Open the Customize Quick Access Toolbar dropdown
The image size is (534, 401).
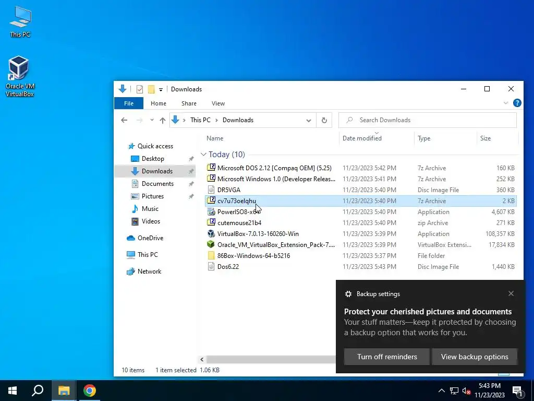click(x=161, y=90)
